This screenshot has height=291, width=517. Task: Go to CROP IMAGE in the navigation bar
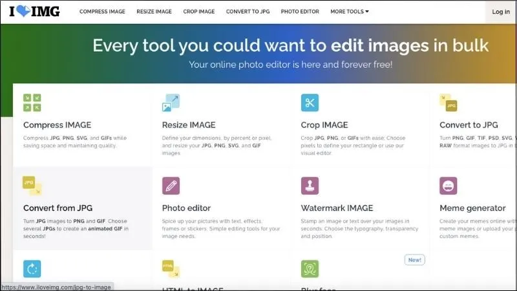pyautogui.click(x=199, y=12)
